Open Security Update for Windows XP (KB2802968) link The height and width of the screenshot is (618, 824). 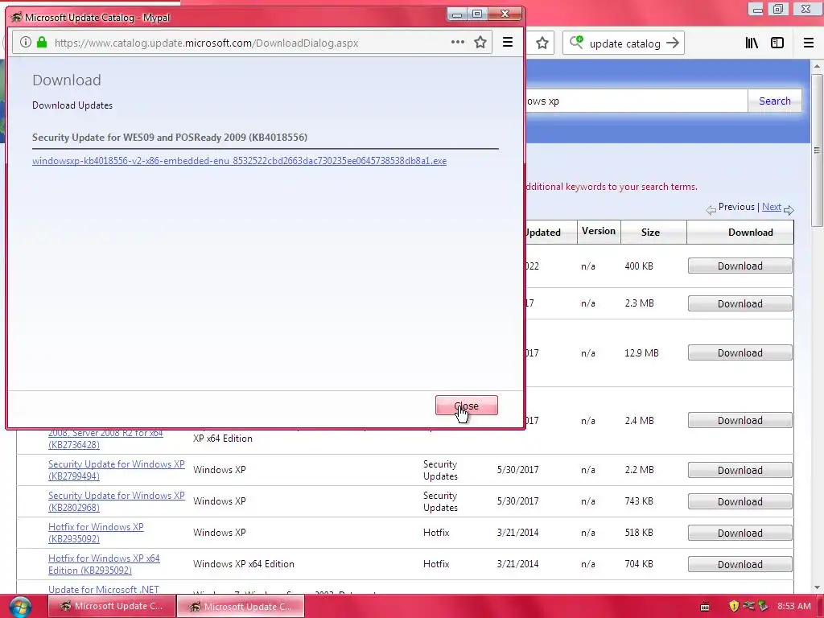pyautogui.click(x=116, y=501)
